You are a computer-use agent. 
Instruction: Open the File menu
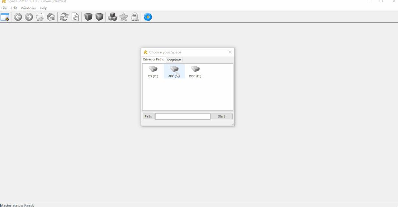click(x=4, y=8)
